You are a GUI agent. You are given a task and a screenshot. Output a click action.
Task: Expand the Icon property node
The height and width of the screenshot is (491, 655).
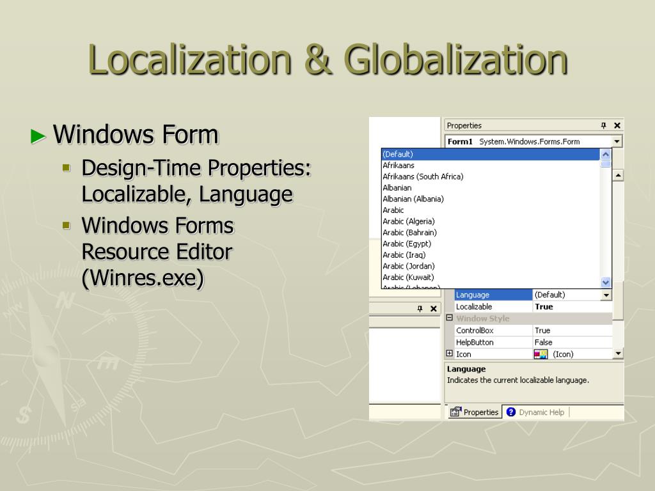point(450,354)
